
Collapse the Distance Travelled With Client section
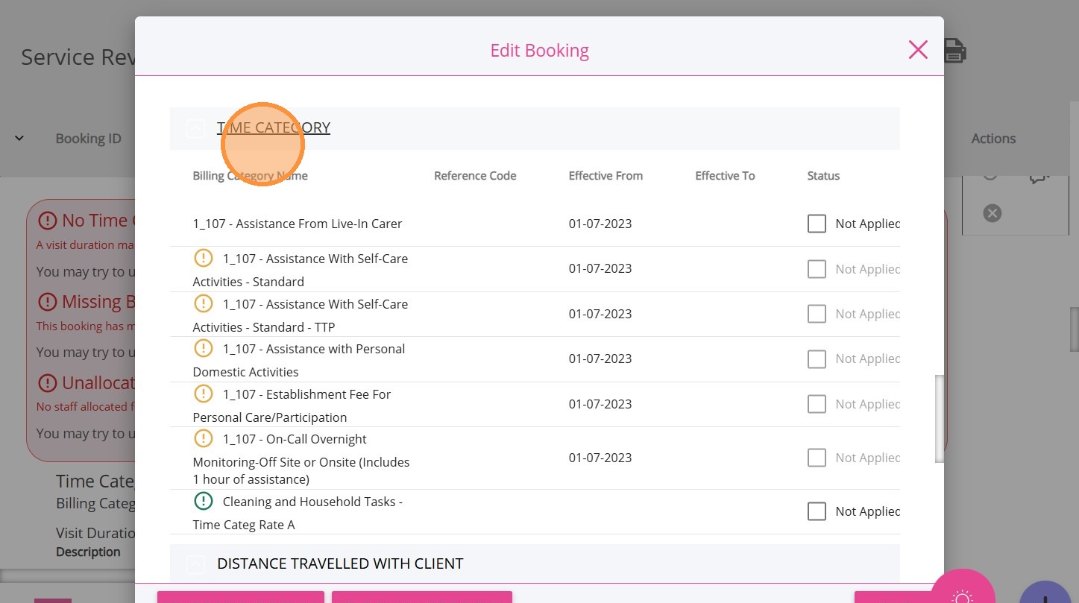point(195,565)
